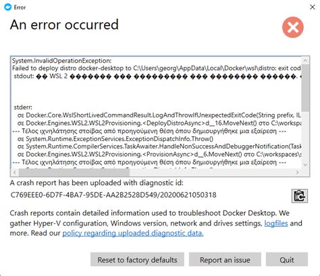Click the vertical scrollbar up arrow
320x276 pixels.
305,61
